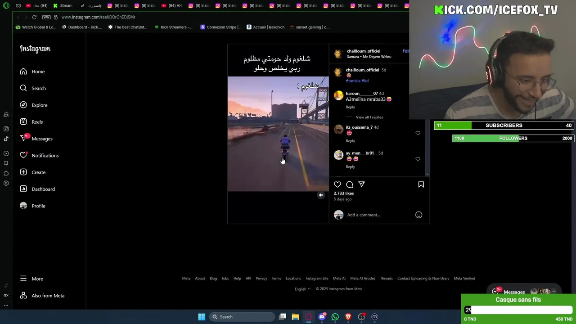Open chal8oum_officiel profile from the post header
The image size is (576, 324).
point(364,51)
